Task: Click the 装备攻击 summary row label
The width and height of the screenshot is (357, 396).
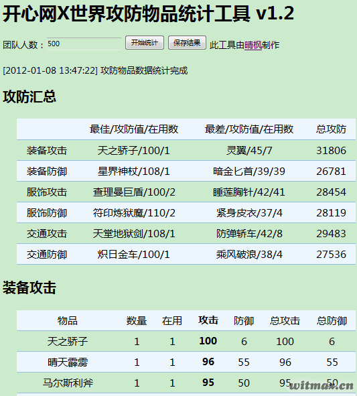Action: coord(47,151)
